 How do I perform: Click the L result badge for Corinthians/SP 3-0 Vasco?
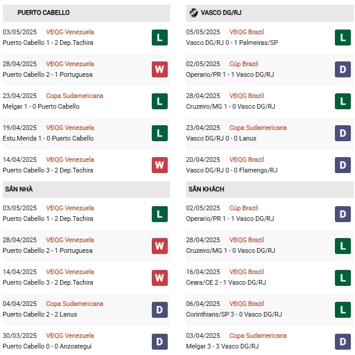343,310
